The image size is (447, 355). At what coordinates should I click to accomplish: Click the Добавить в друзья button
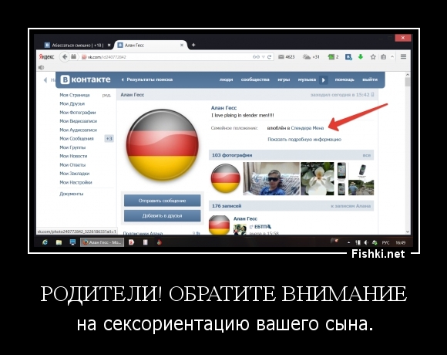click(x=162, y=216)
